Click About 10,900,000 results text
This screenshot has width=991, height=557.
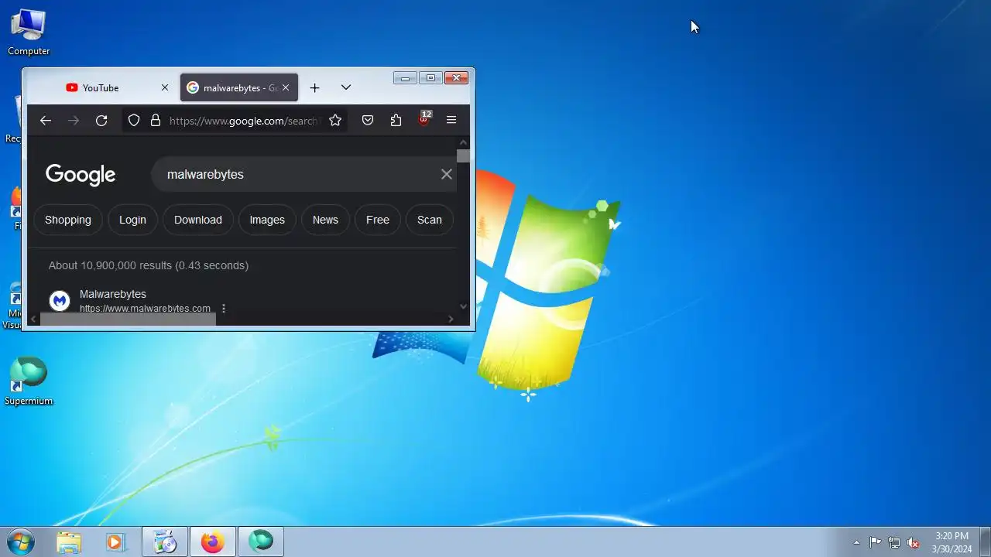149,265
